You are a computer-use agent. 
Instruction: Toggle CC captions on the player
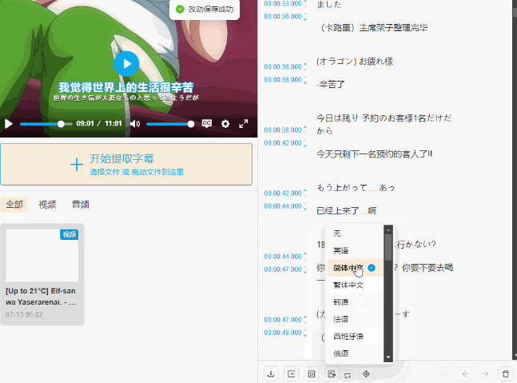click(207, 124)
